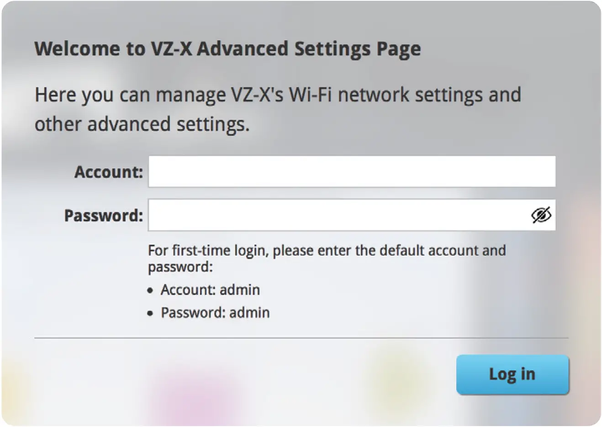
Task: Click the Welcome to VZ-X heading
Action: [227, 48]
